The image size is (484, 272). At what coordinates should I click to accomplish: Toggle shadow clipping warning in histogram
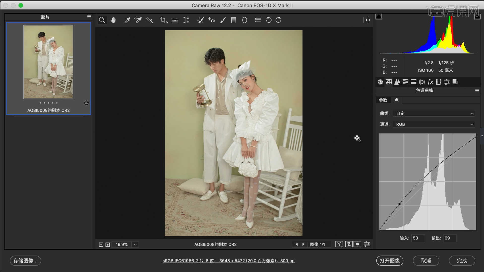[x=379, y=17]
